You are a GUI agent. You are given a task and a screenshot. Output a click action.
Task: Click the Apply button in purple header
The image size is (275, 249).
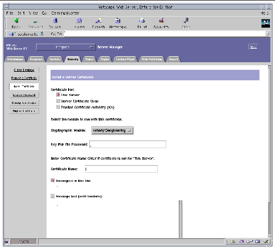click(x=253, y=47)
